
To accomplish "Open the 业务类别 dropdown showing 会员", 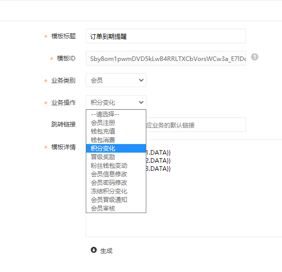I will pos(116,80).
